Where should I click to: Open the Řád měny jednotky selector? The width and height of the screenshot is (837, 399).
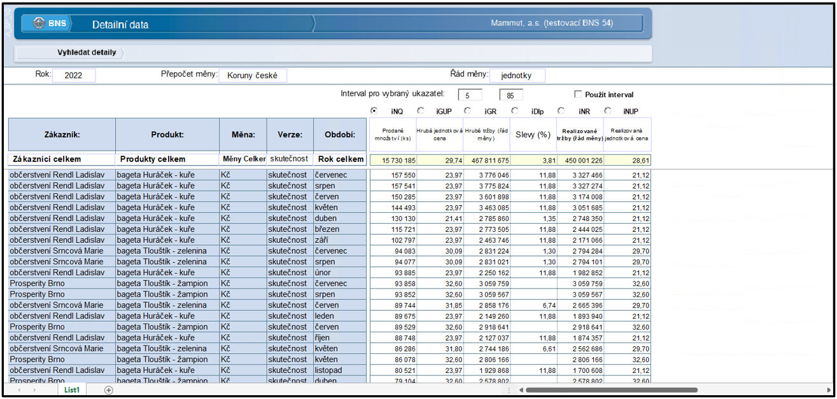pos(517,76)
